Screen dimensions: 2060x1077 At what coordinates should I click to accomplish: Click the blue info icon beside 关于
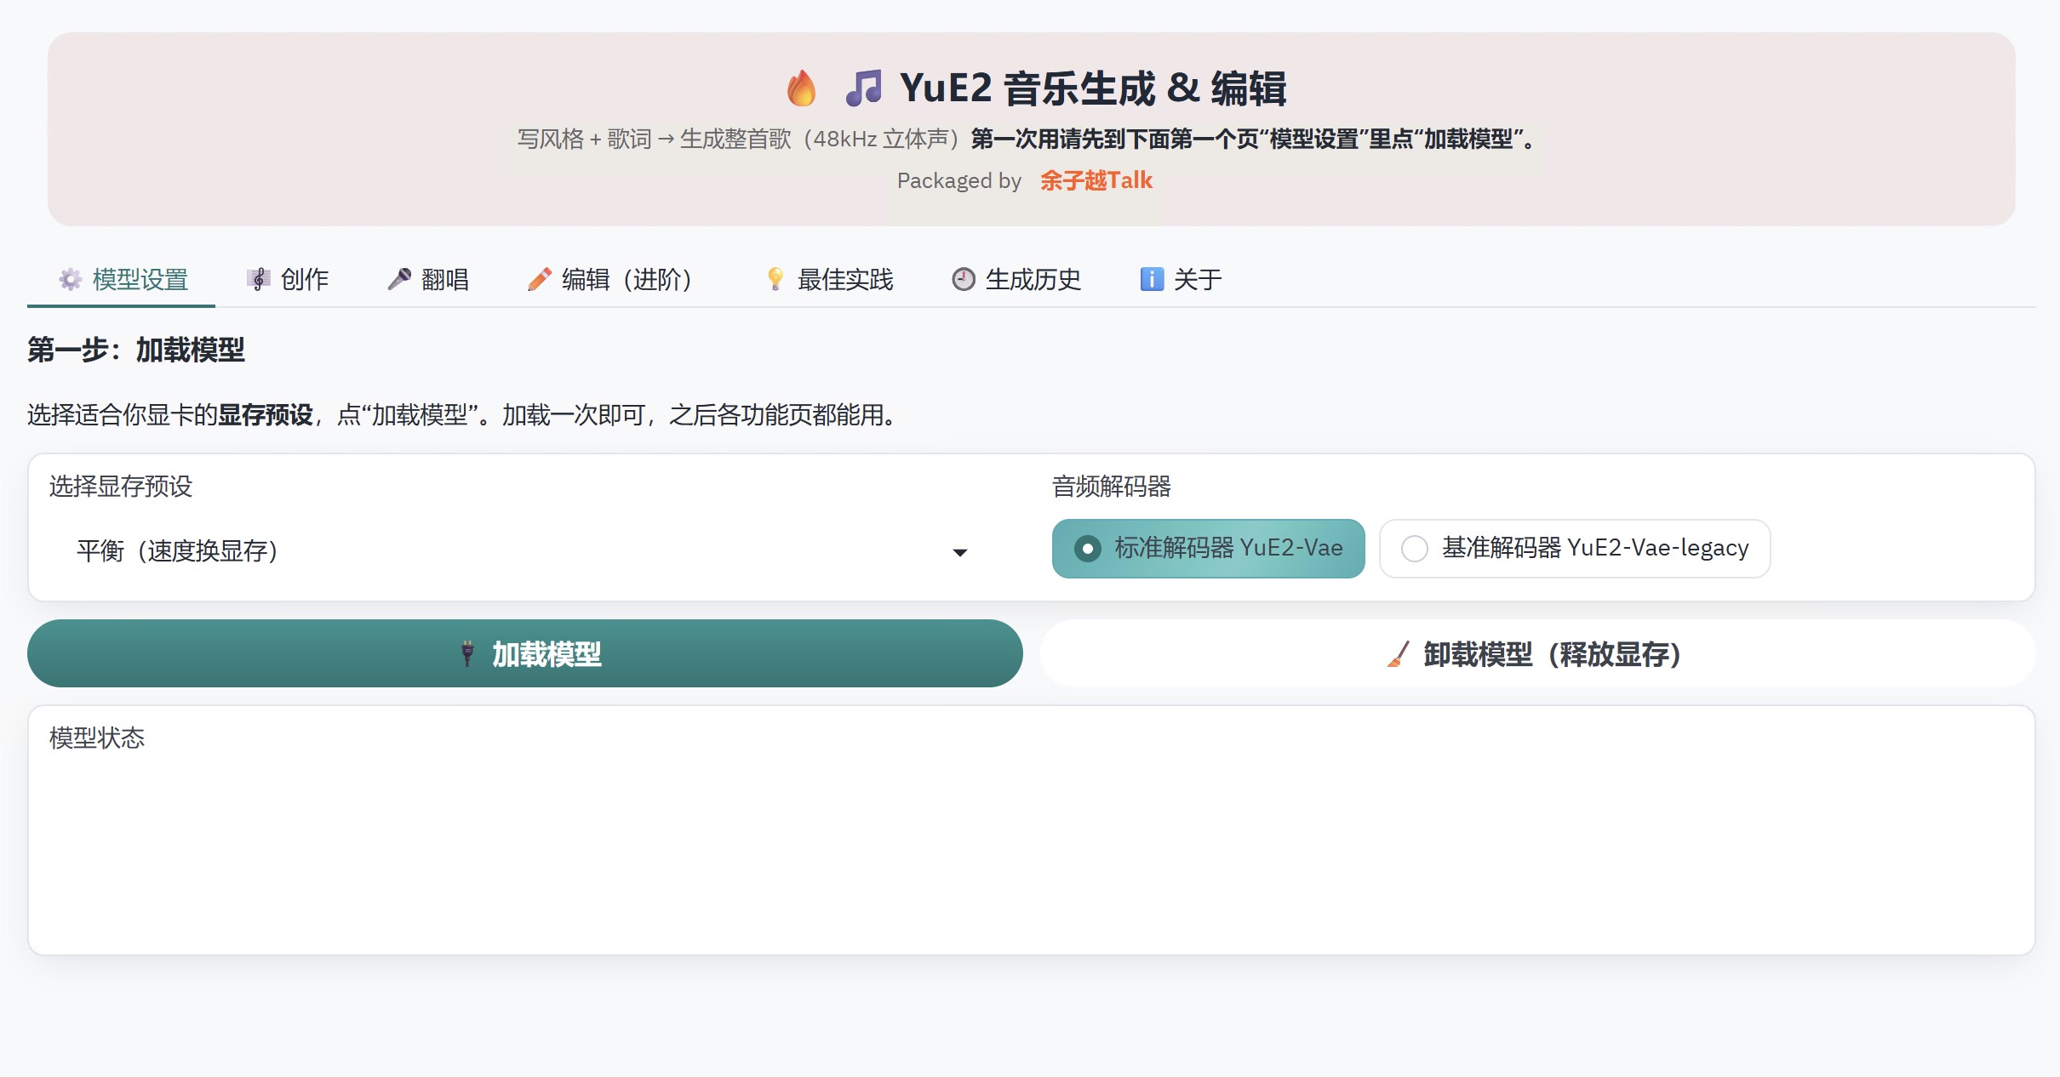(x=1152, y=279)
